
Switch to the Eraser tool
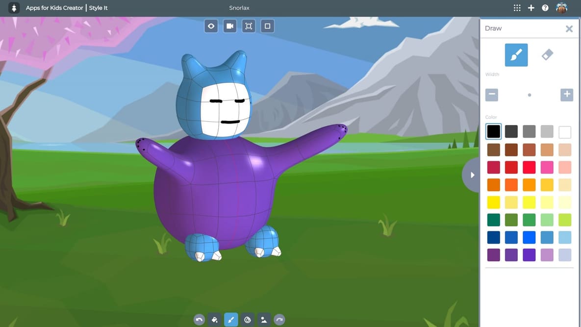point(548,54)
